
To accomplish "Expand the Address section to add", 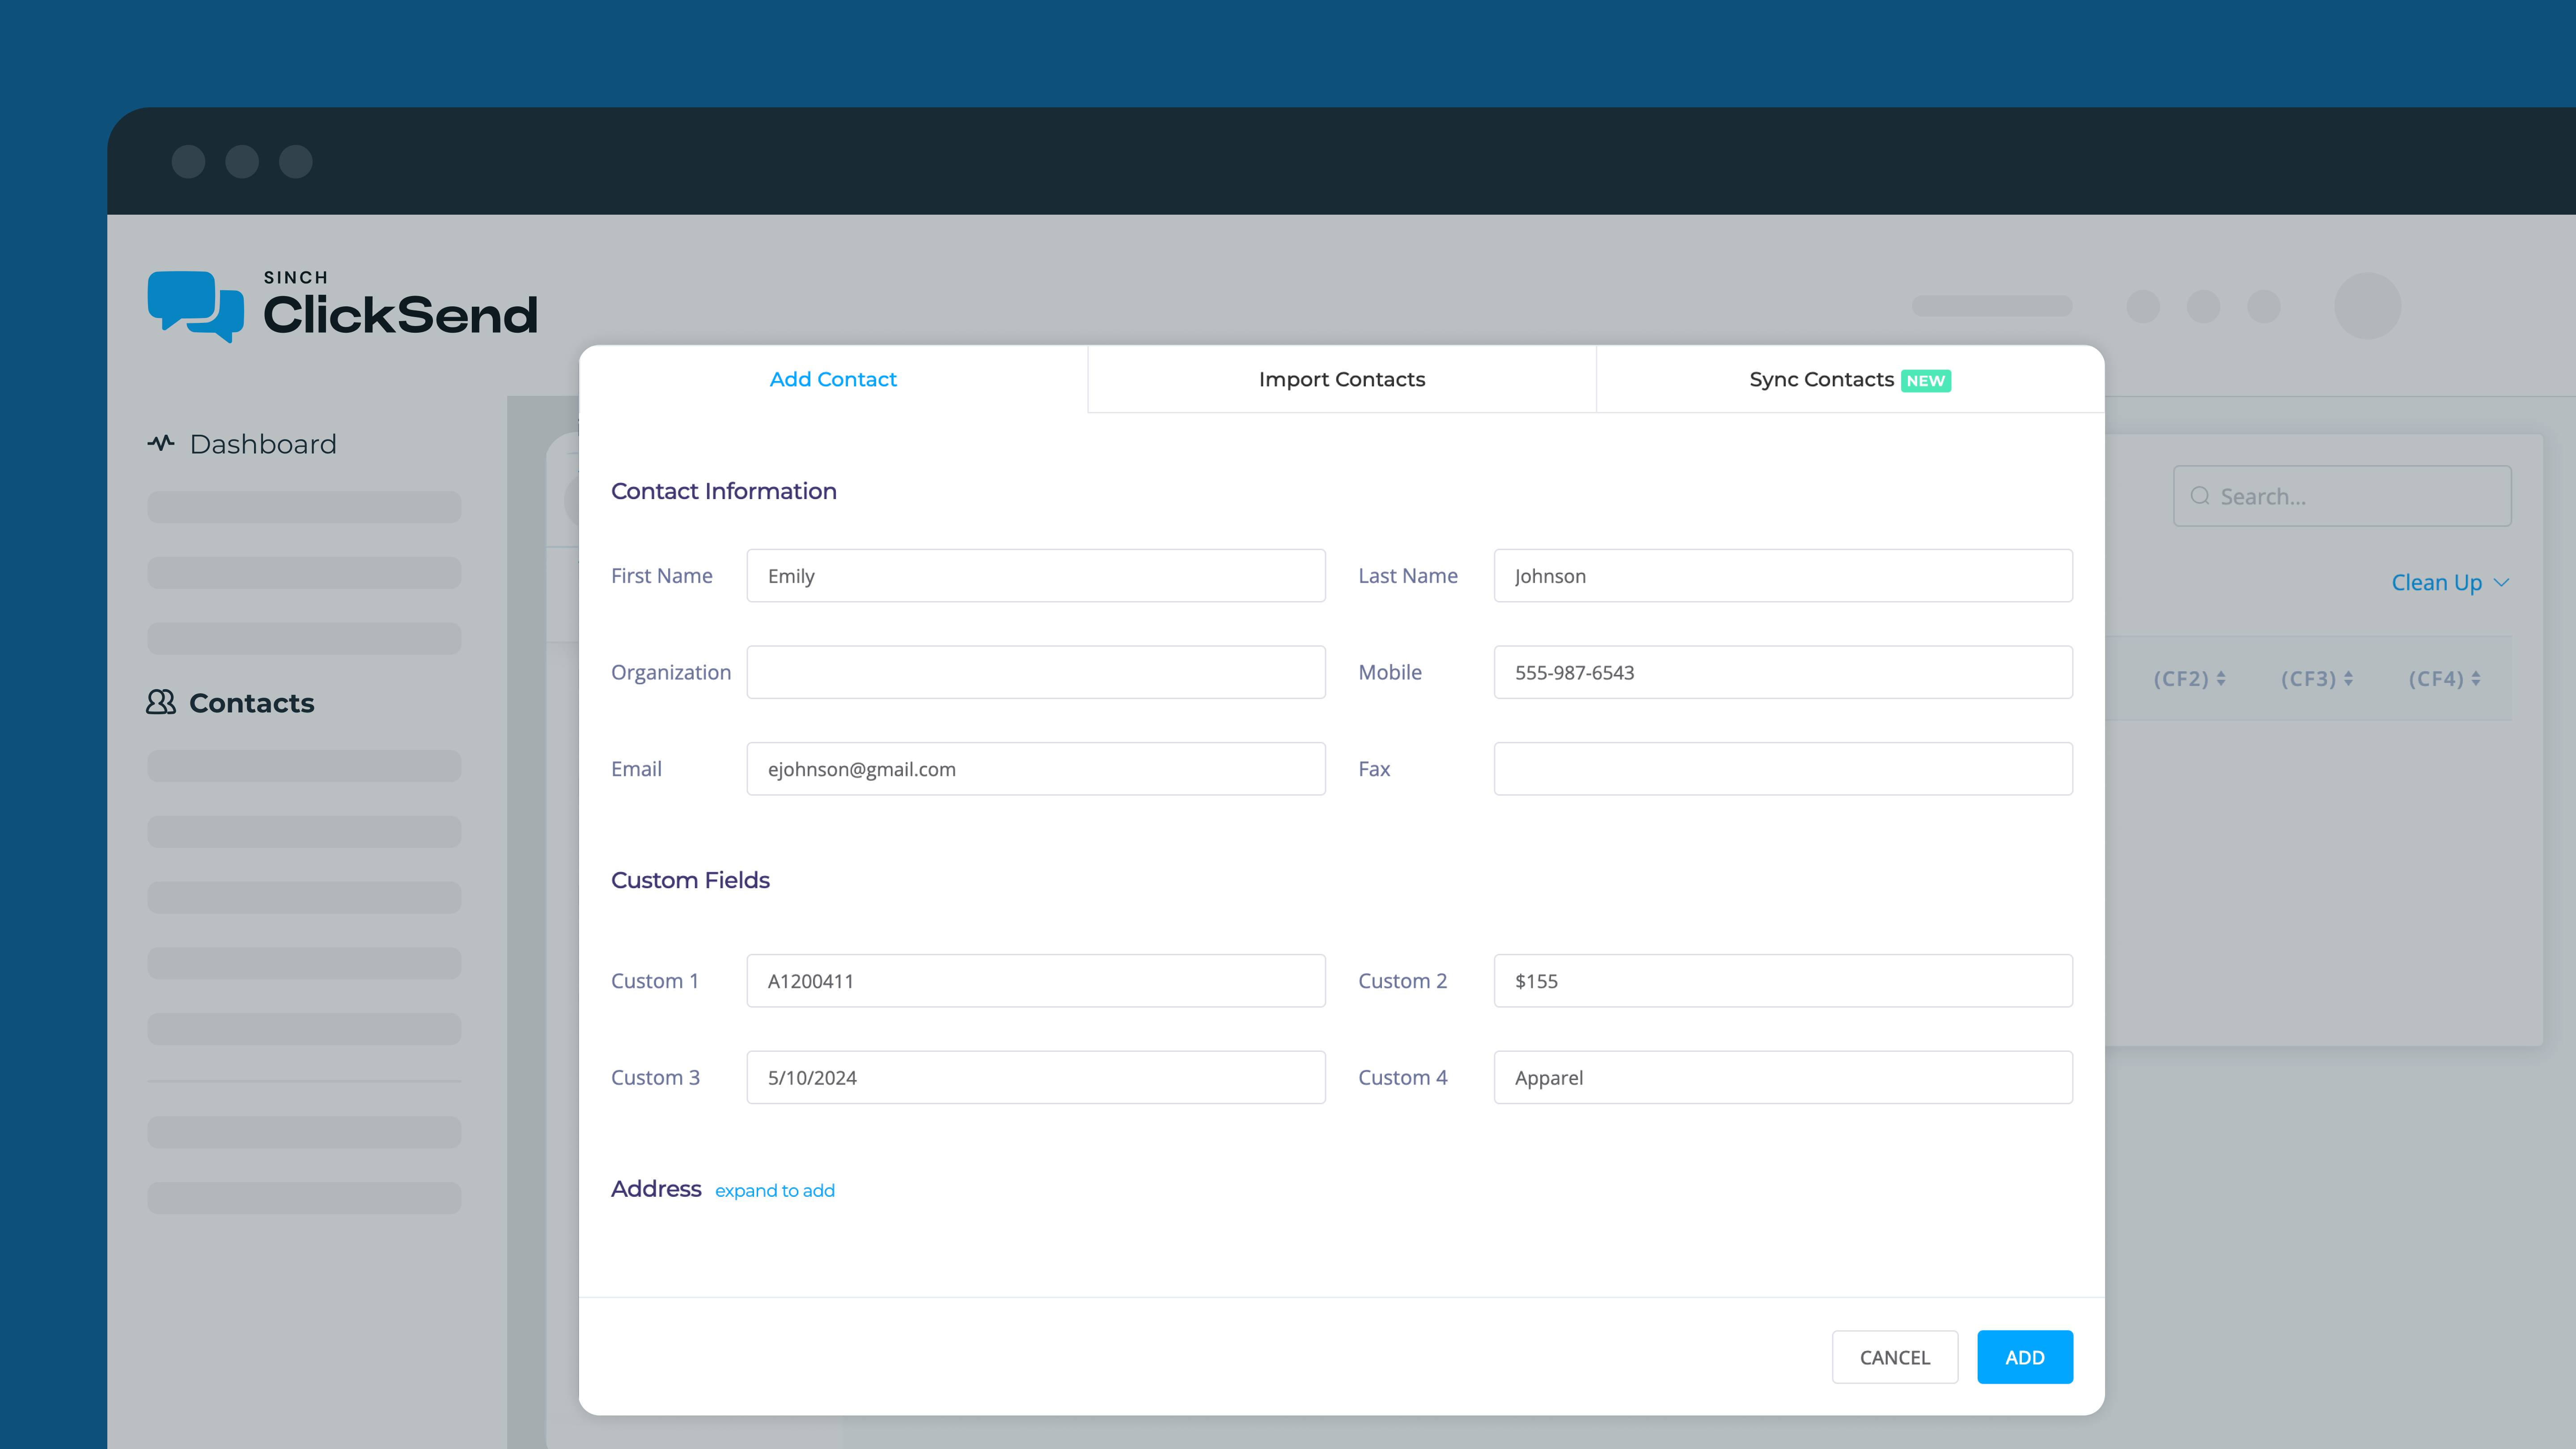I will [774, 1190].
